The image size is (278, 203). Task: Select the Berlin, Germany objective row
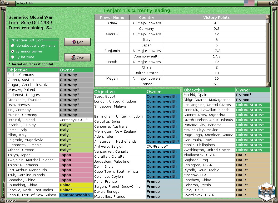(33, 75)
